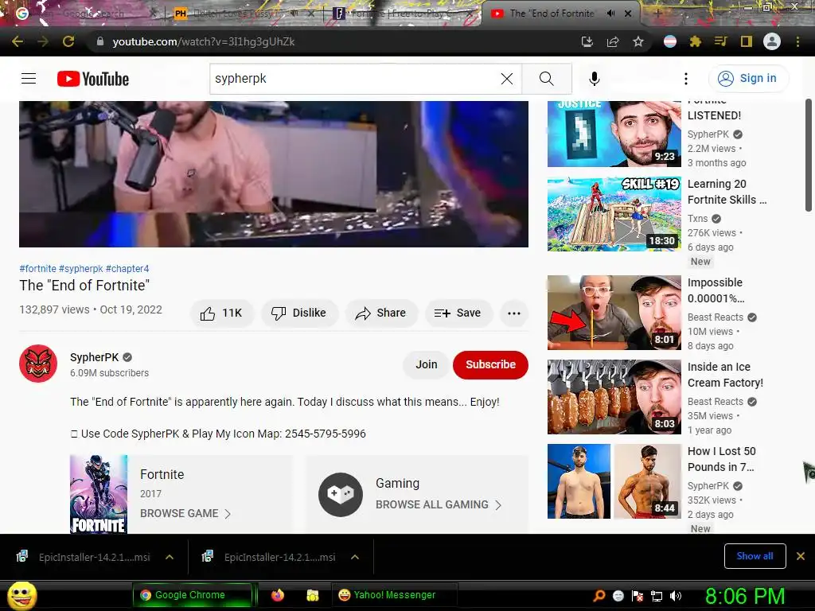
Task: Open the SypherPK channel avatar
Action: (38, 363)
